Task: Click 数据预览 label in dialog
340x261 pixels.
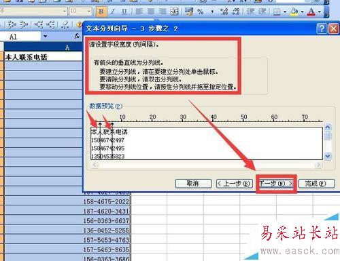Action: [106, 106]
